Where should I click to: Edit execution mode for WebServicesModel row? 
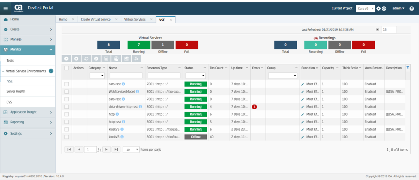303,92
